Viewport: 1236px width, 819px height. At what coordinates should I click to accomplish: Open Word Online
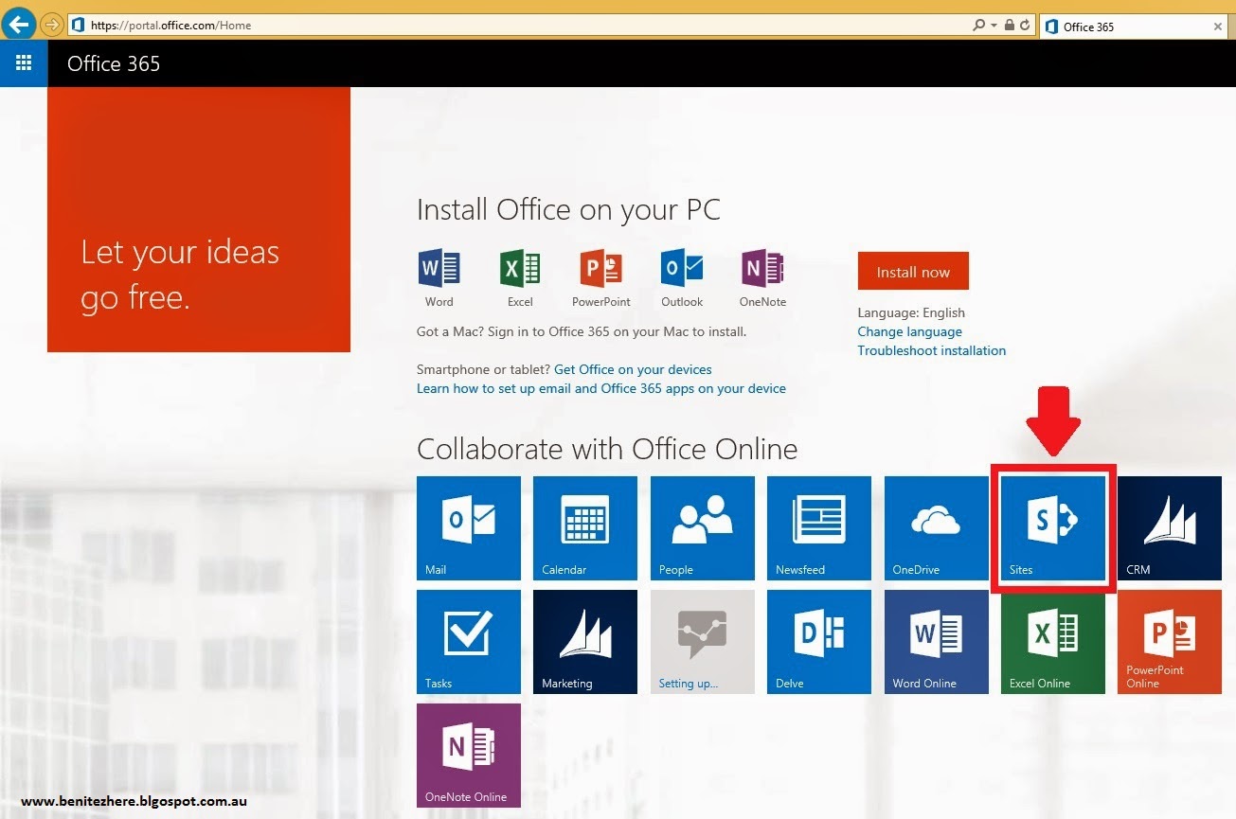pos(936,641)
